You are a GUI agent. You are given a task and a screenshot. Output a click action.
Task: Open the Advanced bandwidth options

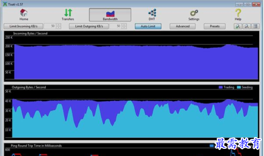click(182, 26)
